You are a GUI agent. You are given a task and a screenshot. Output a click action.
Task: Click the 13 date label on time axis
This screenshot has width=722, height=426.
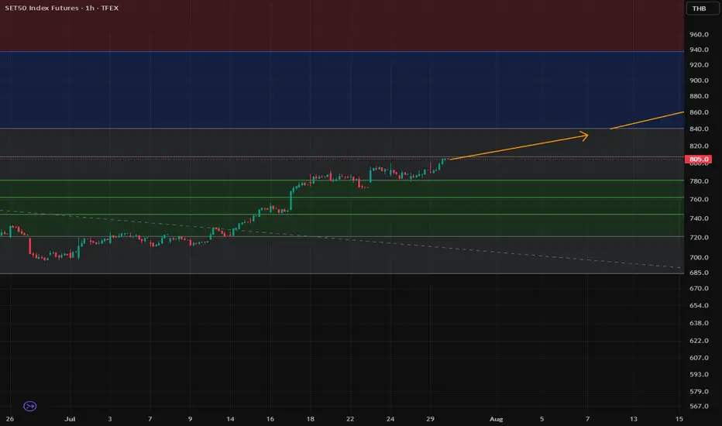[634, 419]
